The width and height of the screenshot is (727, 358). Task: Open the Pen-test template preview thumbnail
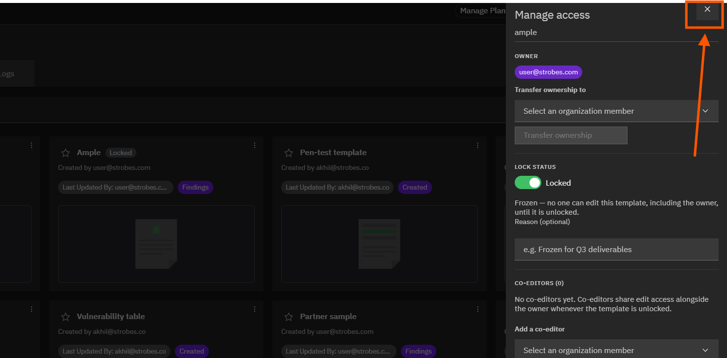[x=379, y=244]
